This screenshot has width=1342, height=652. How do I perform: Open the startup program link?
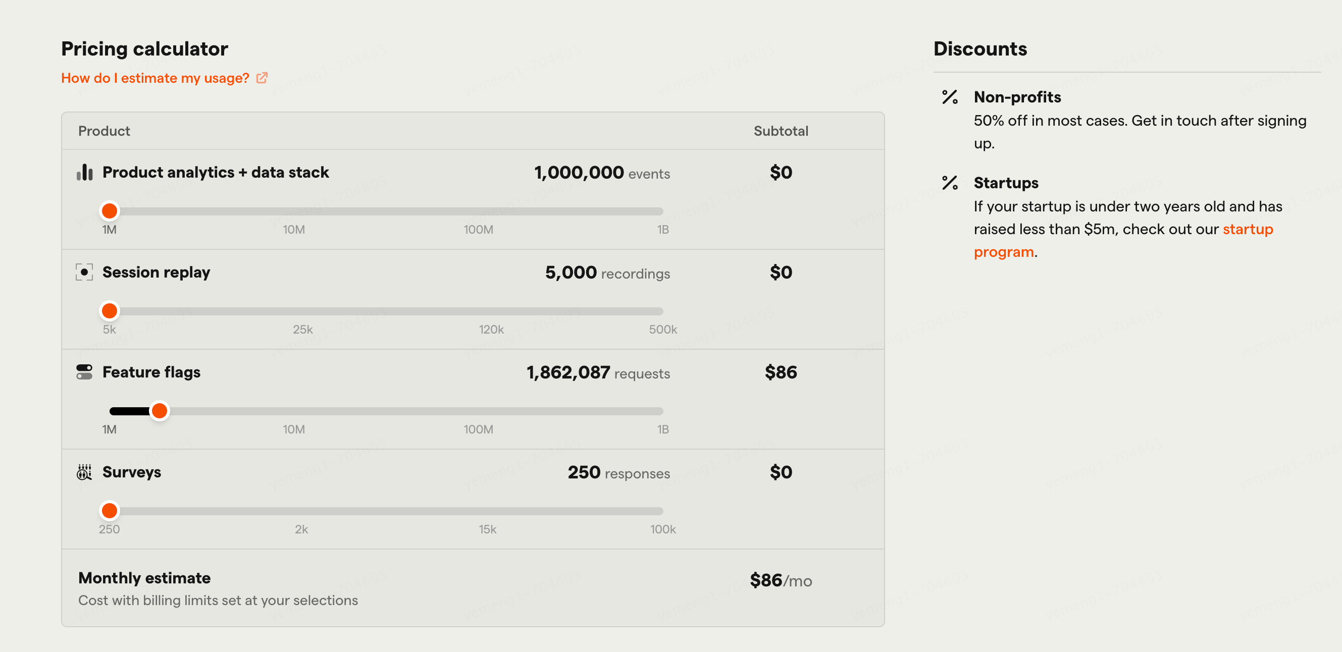point(1247,230)
